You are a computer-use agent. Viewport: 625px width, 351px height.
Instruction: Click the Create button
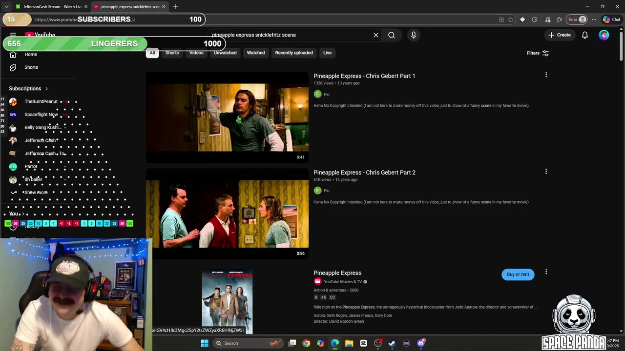click(x=560, y=35)
